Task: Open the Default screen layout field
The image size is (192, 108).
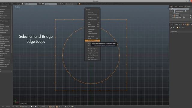Action: click(x=31, y=4)
